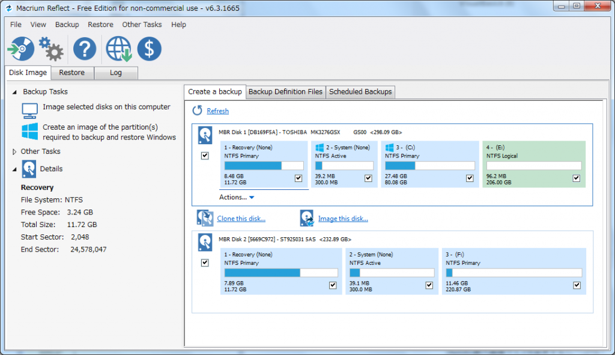Click the MBR Disk 1 drive icon
This screenshot has height=355, width=615.
[205, 135]
